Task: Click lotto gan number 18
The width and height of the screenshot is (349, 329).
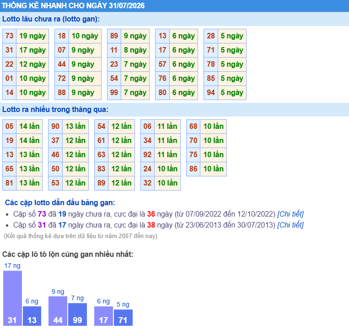Action: [x=62, y=36]
